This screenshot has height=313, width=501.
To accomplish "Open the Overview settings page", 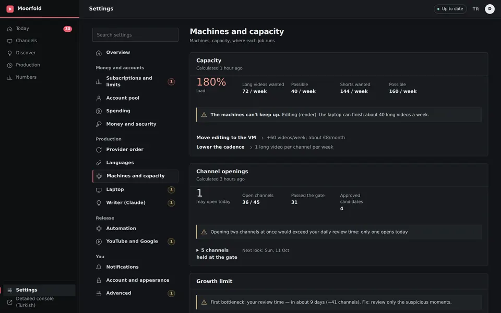I will pos(135,52).
